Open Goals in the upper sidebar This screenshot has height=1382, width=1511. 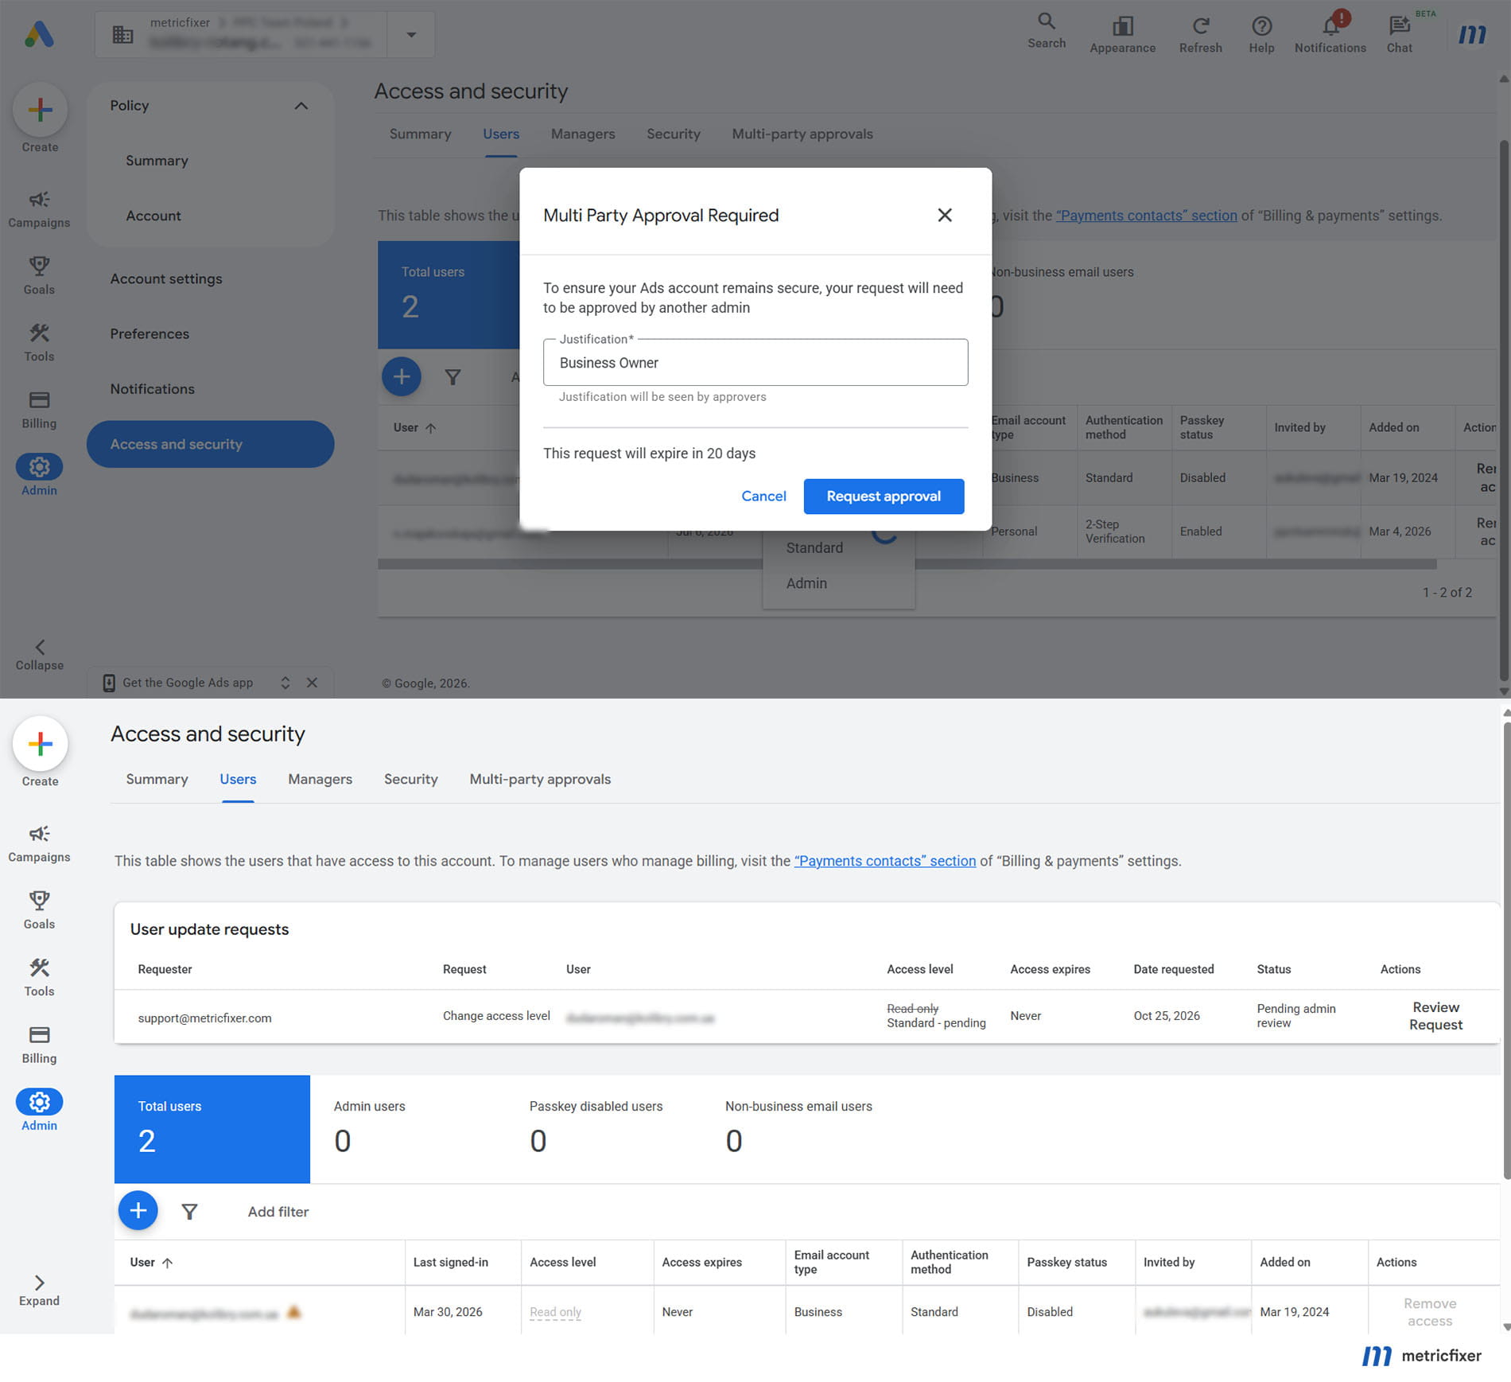click(x=39, y=275)
